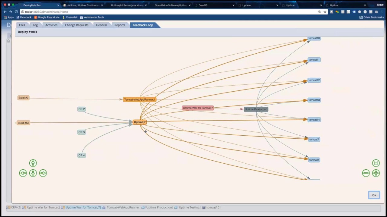Open the Facebook bookmark
Screen dimensions: 387x217
(24, 17)
